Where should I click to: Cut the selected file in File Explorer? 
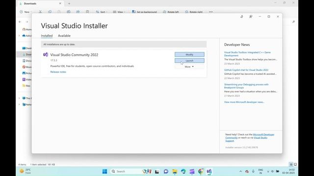tap(40, 12)
